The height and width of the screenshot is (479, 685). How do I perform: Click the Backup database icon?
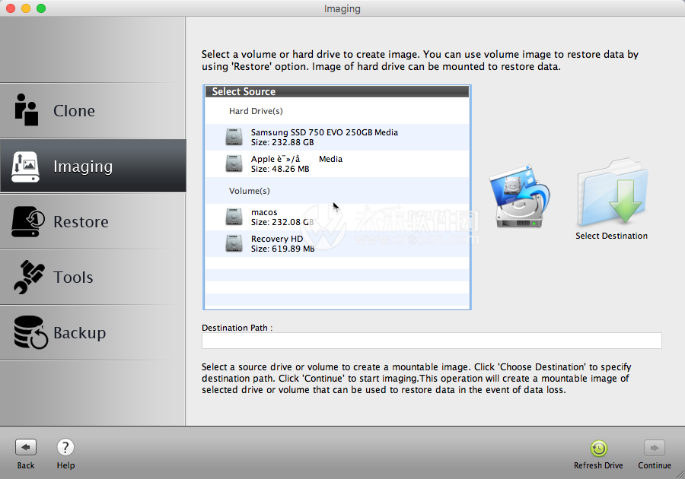[x=30, y=332]
